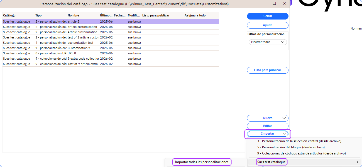This screenshot has height=167, width=362.
Task: Maximize the Personalización del catálogo window
Action: (x=274, y=4)
